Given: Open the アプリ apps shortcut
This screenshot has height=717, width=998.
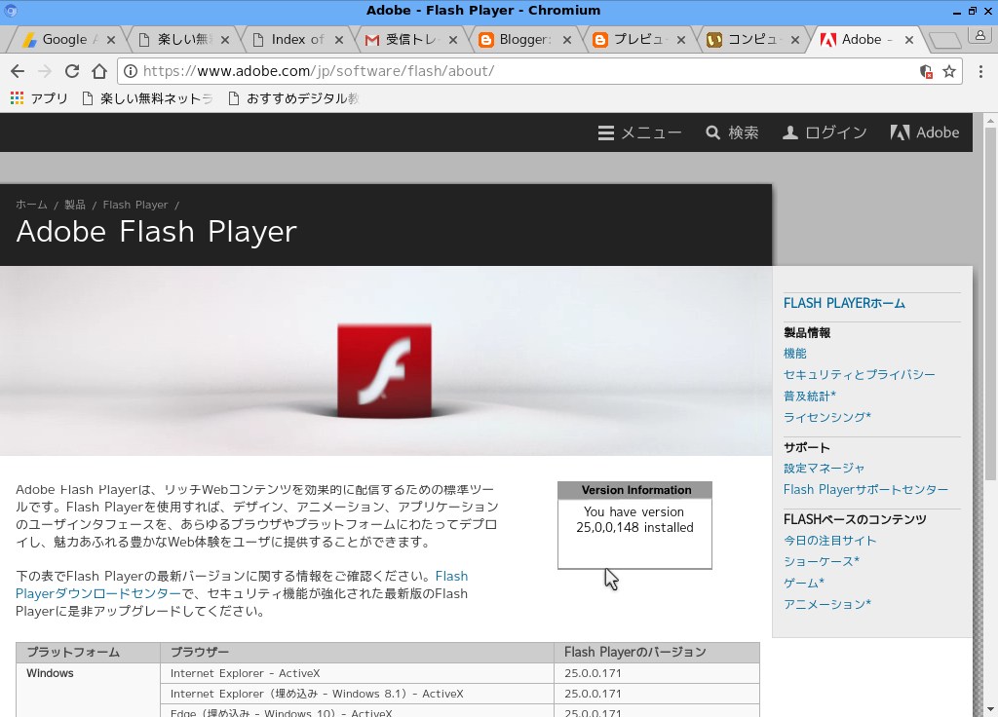Looking at the screenshot, I should (x=39, y=98).
